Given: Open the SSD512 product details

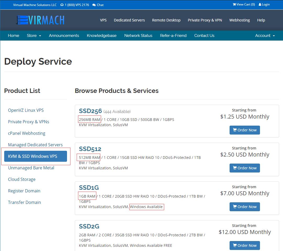Looking at the screenshot, I should coord(90,149).
